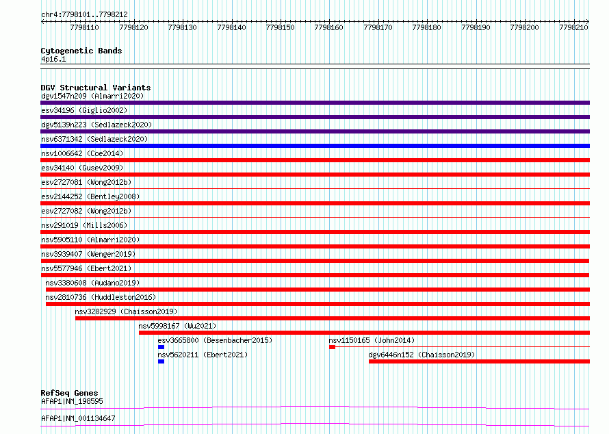Click the nsv5620211 small blue variant block
Screen dimensions: 609x434
161,361
